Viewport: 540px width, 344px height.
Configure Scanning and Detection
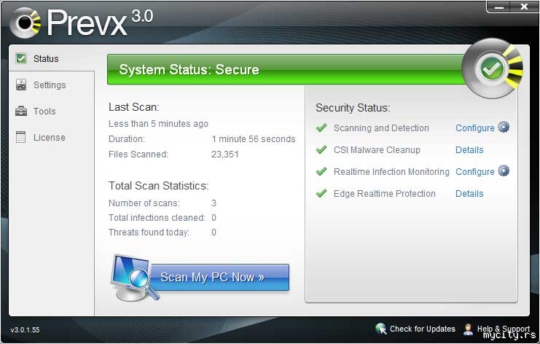474,128
